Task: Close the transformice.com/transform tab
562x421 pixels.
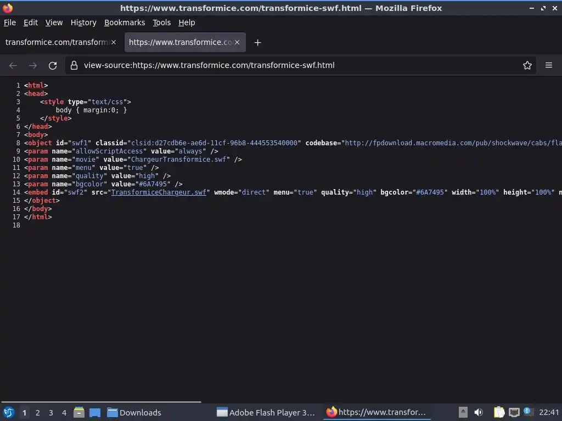Action: (114, 42)
